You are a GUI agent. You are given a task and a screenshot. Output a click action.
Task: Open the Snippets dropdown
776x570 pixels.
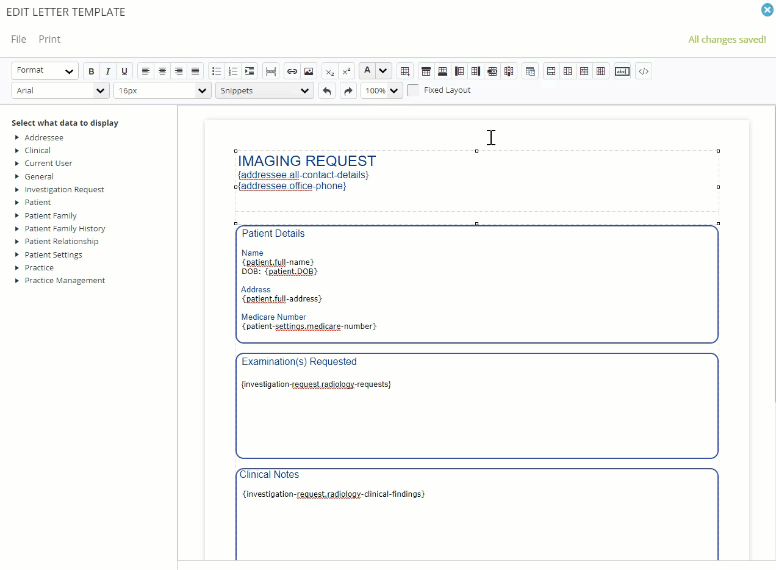pos(265,90)
